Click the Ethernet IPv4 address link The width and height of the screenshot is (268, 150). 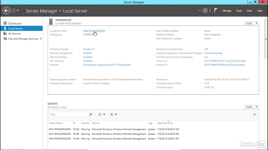pyautogui.click(x=107, y=65)
